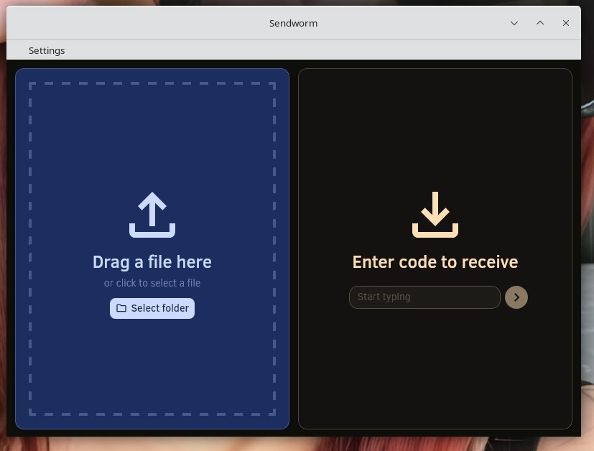Click the upload arrow icon
The width and height of the screenshot is (594, 451).
click(x=152, y=215)
